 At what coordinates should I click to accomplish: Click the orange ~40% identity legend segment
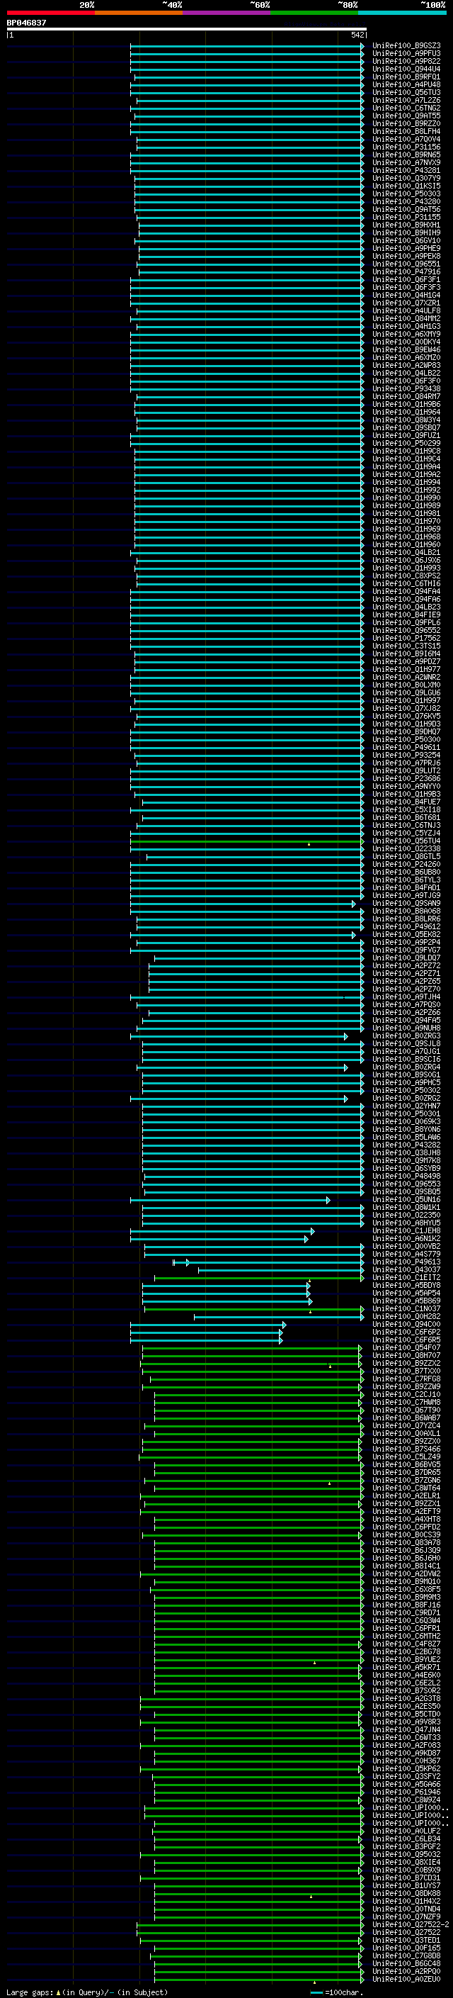(139, 13)
